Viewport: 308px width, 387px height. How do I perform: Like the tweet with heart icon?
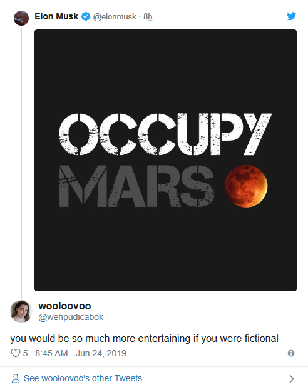pos(16,353)
